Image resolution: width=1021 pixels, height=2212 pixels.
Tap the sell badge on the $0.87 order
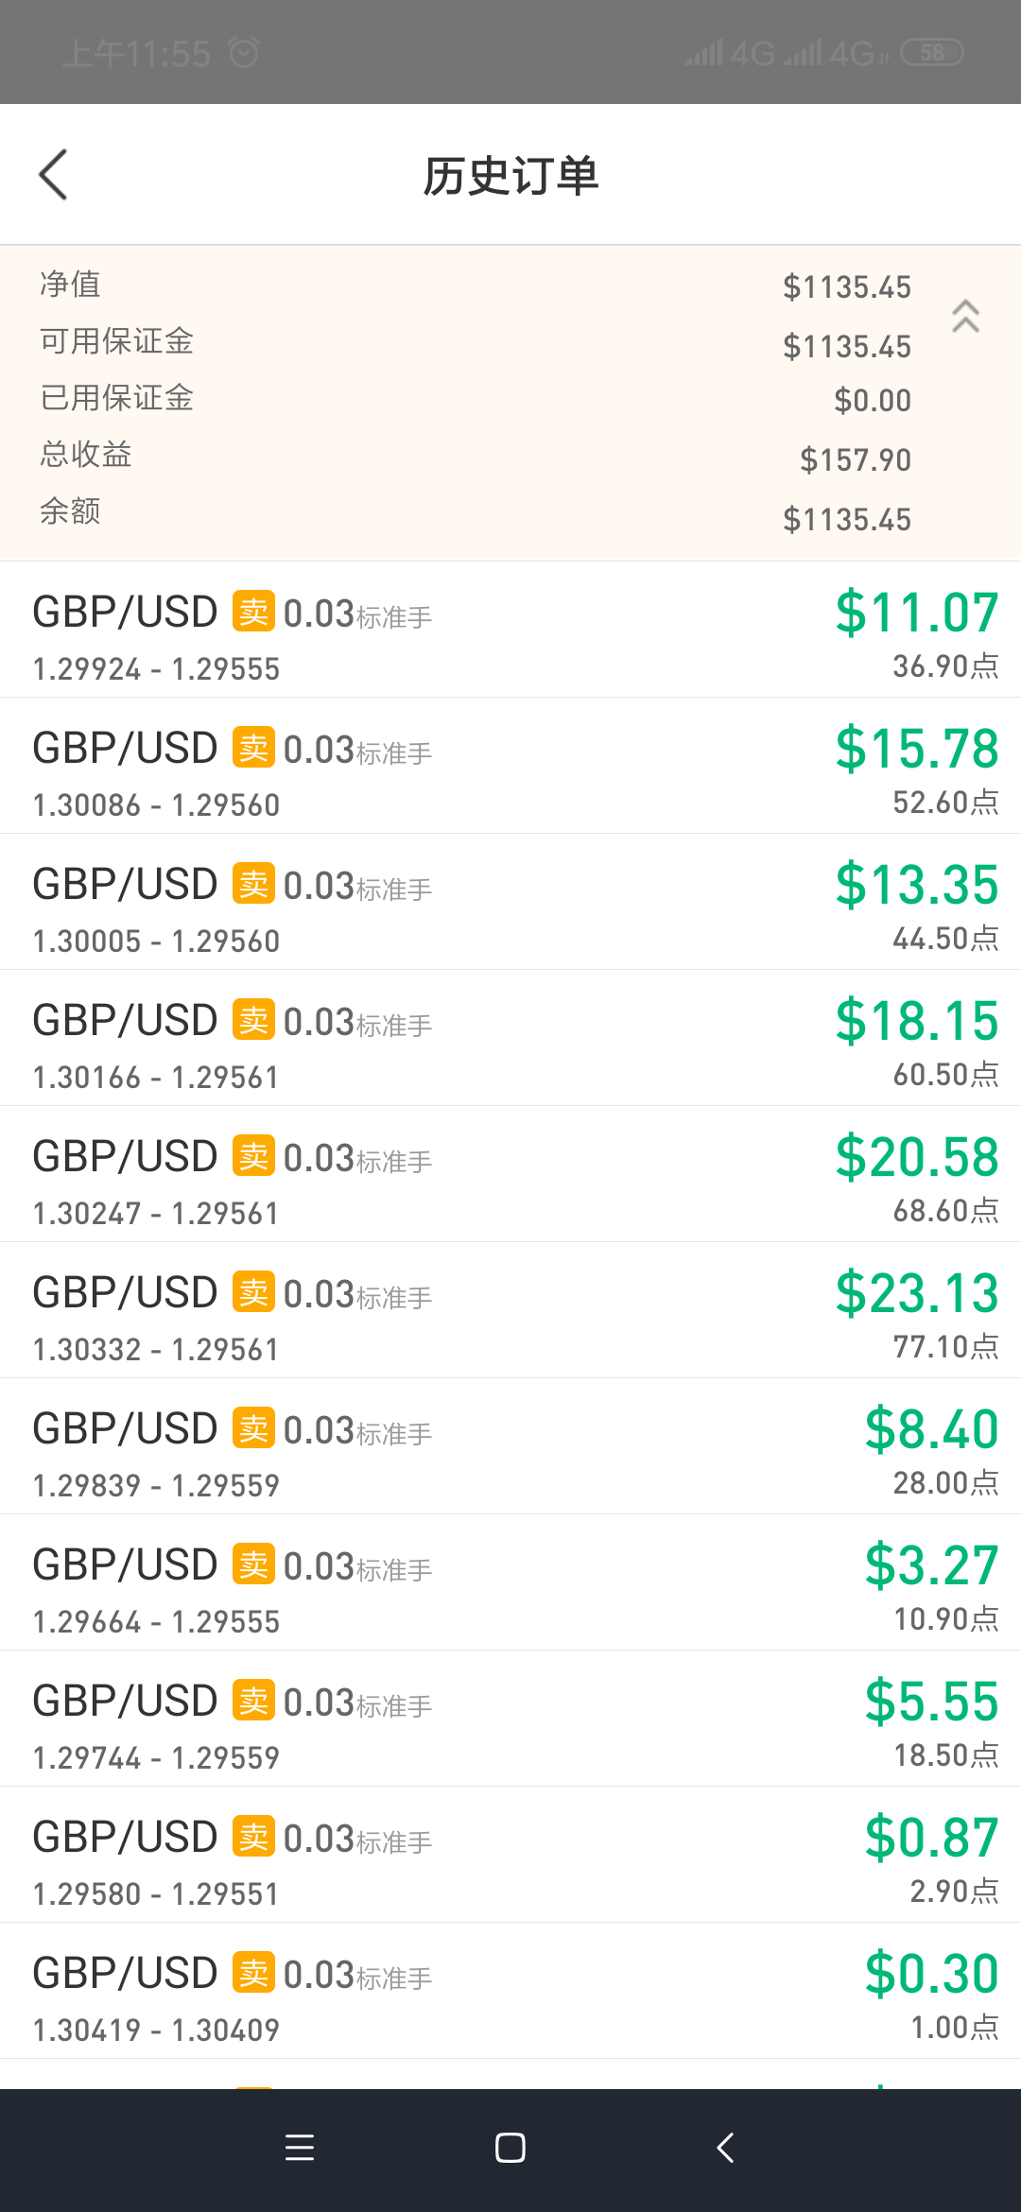253,1837
